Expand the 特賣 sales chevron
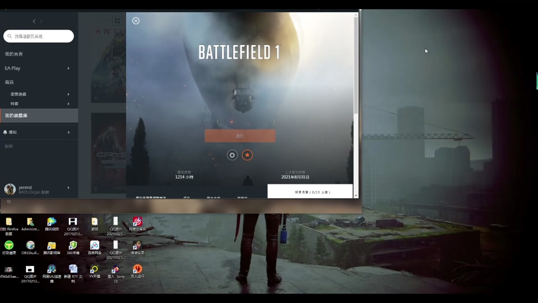 click(68, 104)
